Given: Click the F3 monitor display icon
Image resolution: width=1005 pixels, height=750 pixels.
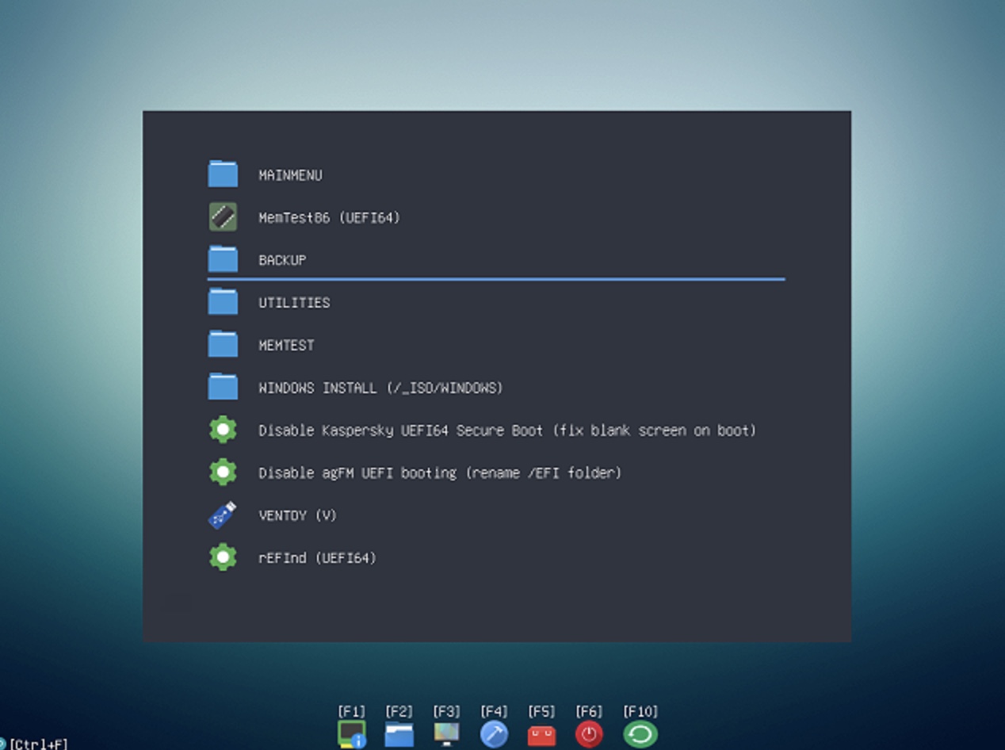Looking at the screenshot, I should (x=447, y=734).
